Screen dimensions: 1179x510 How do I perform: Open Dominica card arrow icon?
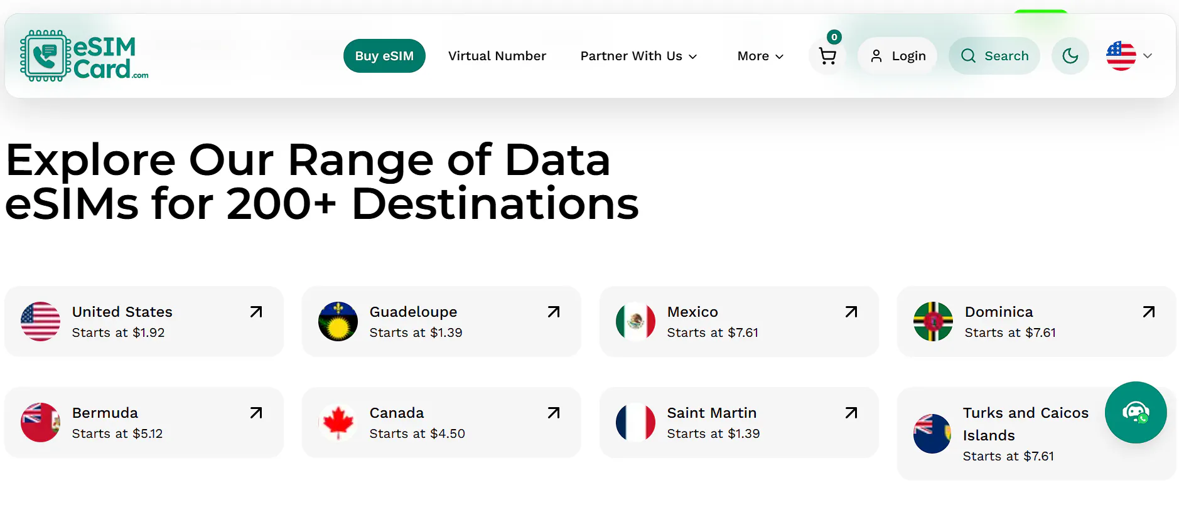(x=1149, y=312)
